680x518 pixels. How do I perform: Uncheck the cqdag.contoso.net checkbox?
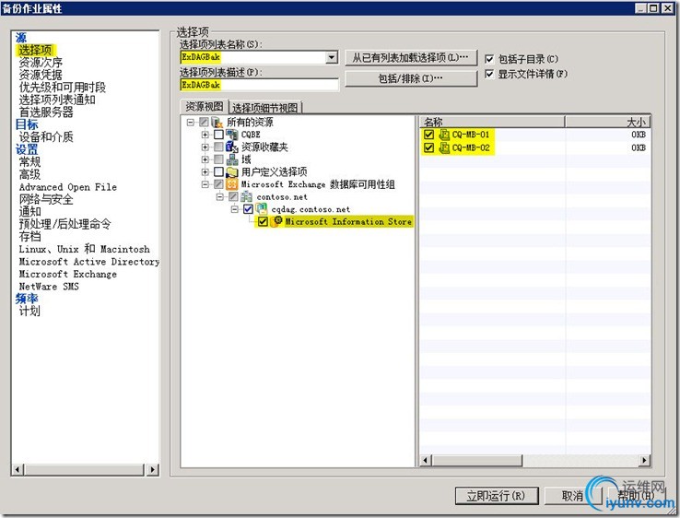248,209
